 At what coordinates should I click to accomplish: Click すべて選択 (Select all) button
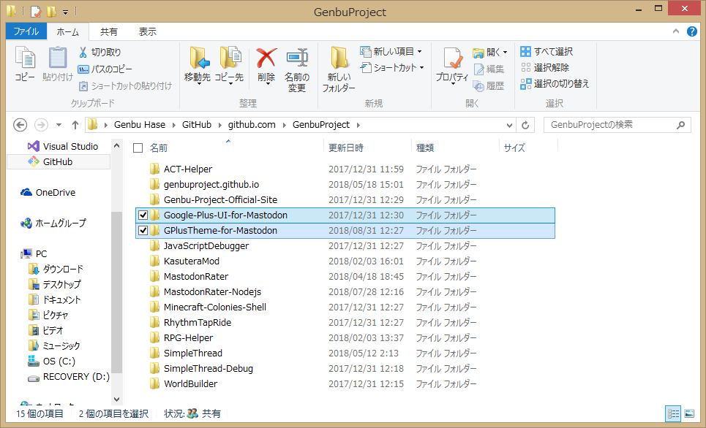[x=547, y=52]
